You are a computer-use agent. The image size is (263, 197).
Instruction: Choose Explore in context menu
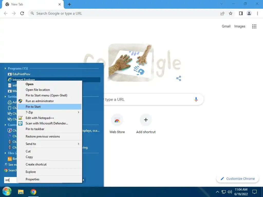click(50, 172)
